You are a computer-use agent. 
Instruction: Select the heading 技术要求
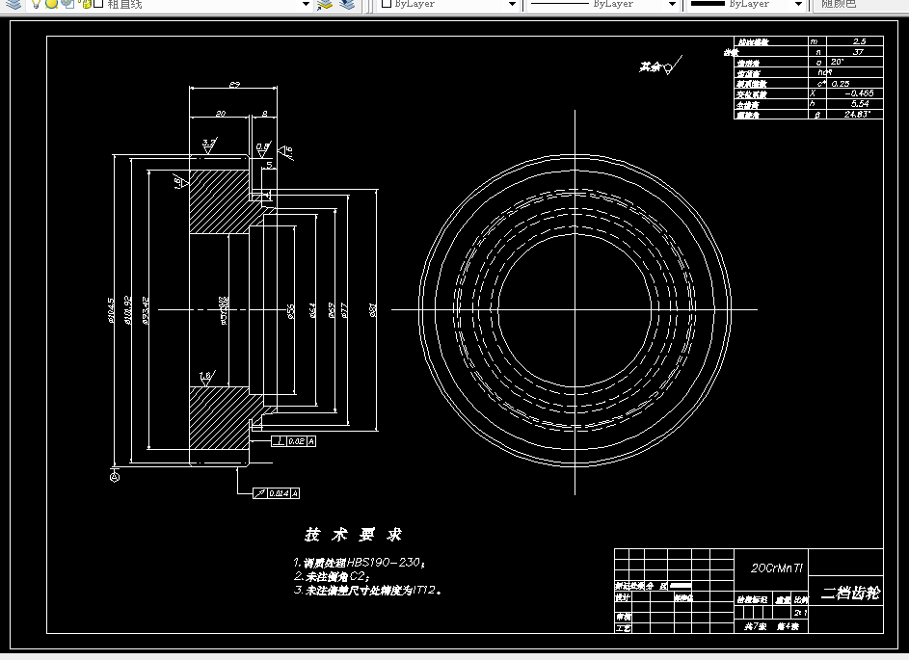click(x=354, y=534)
